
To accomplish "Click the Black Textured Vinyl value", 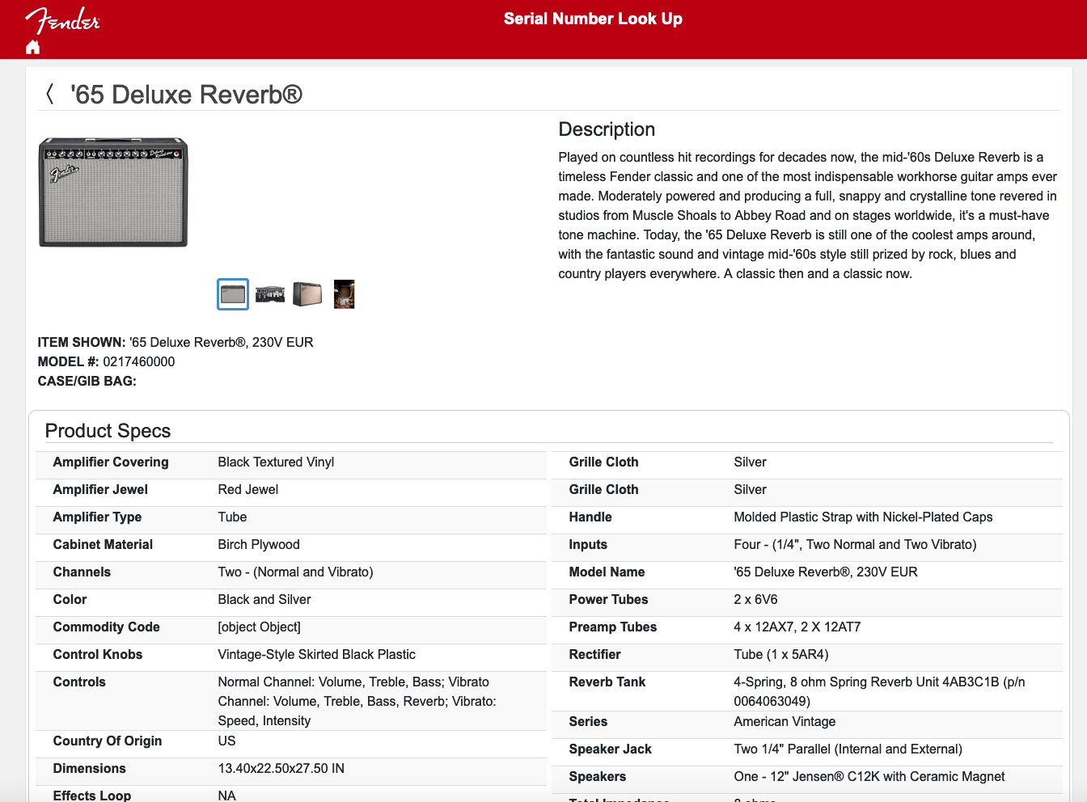I will pyautogui.click(x=276, y=462).
